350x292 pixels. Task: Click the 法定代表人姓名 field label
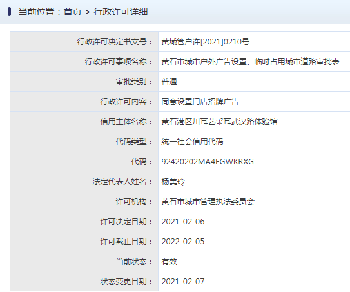coord(122,182)
